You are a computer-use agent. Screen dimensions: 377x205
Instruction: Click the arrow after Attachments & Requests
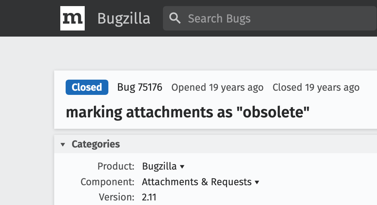[x=257, y=182]
